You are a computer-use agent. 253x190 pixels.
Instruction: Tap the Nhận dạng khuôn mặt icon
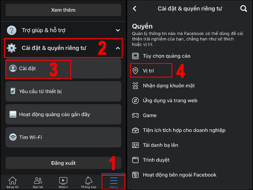coord(135,85)
